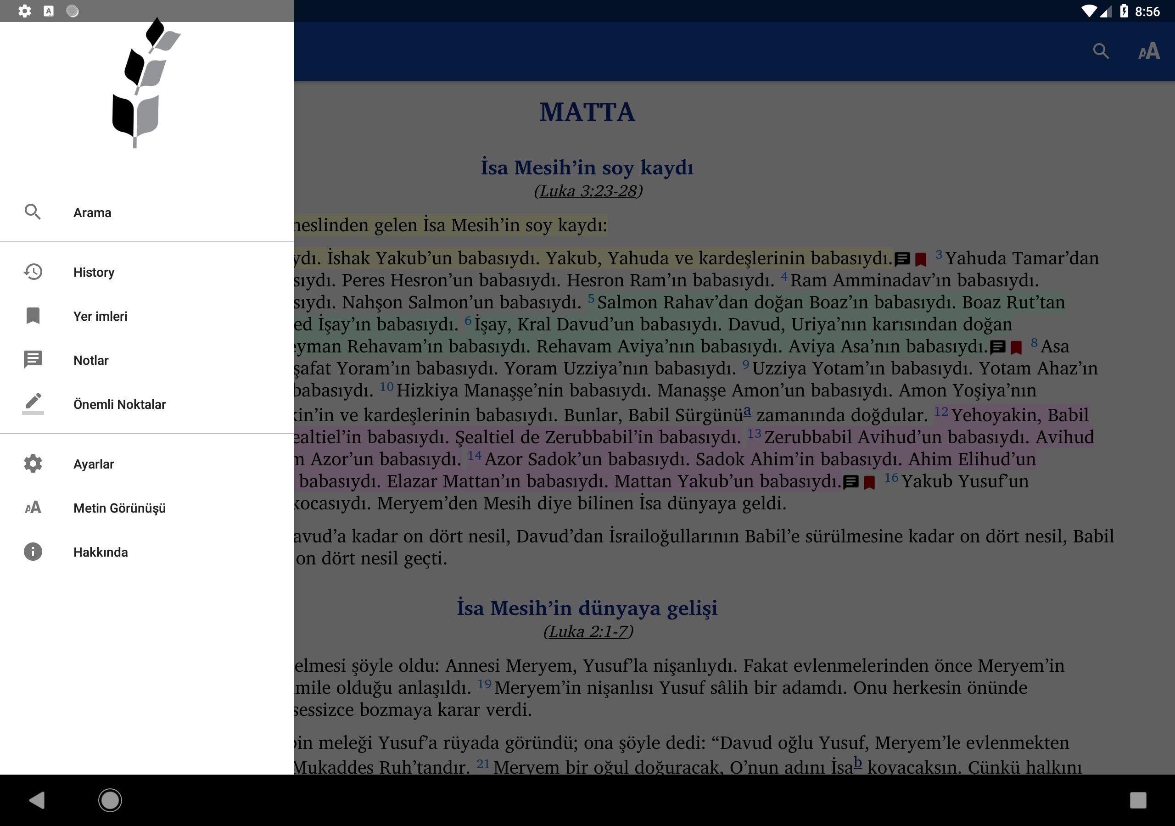Viewport: 1175px width, 826px height.
Task: Tap the search icon in top toolbar
Action: pos(1101,51)
